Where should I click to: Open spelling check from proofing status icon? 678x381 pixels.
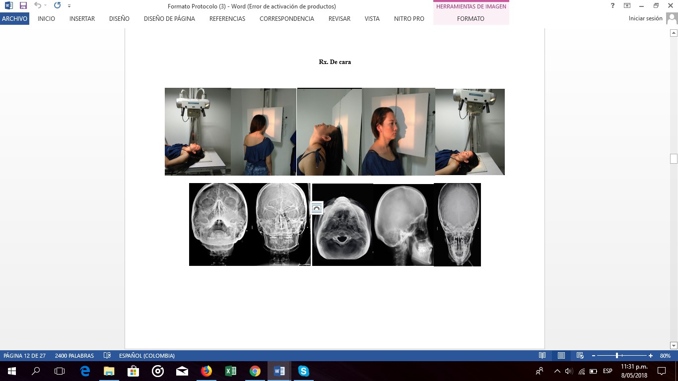coord(107,355)
